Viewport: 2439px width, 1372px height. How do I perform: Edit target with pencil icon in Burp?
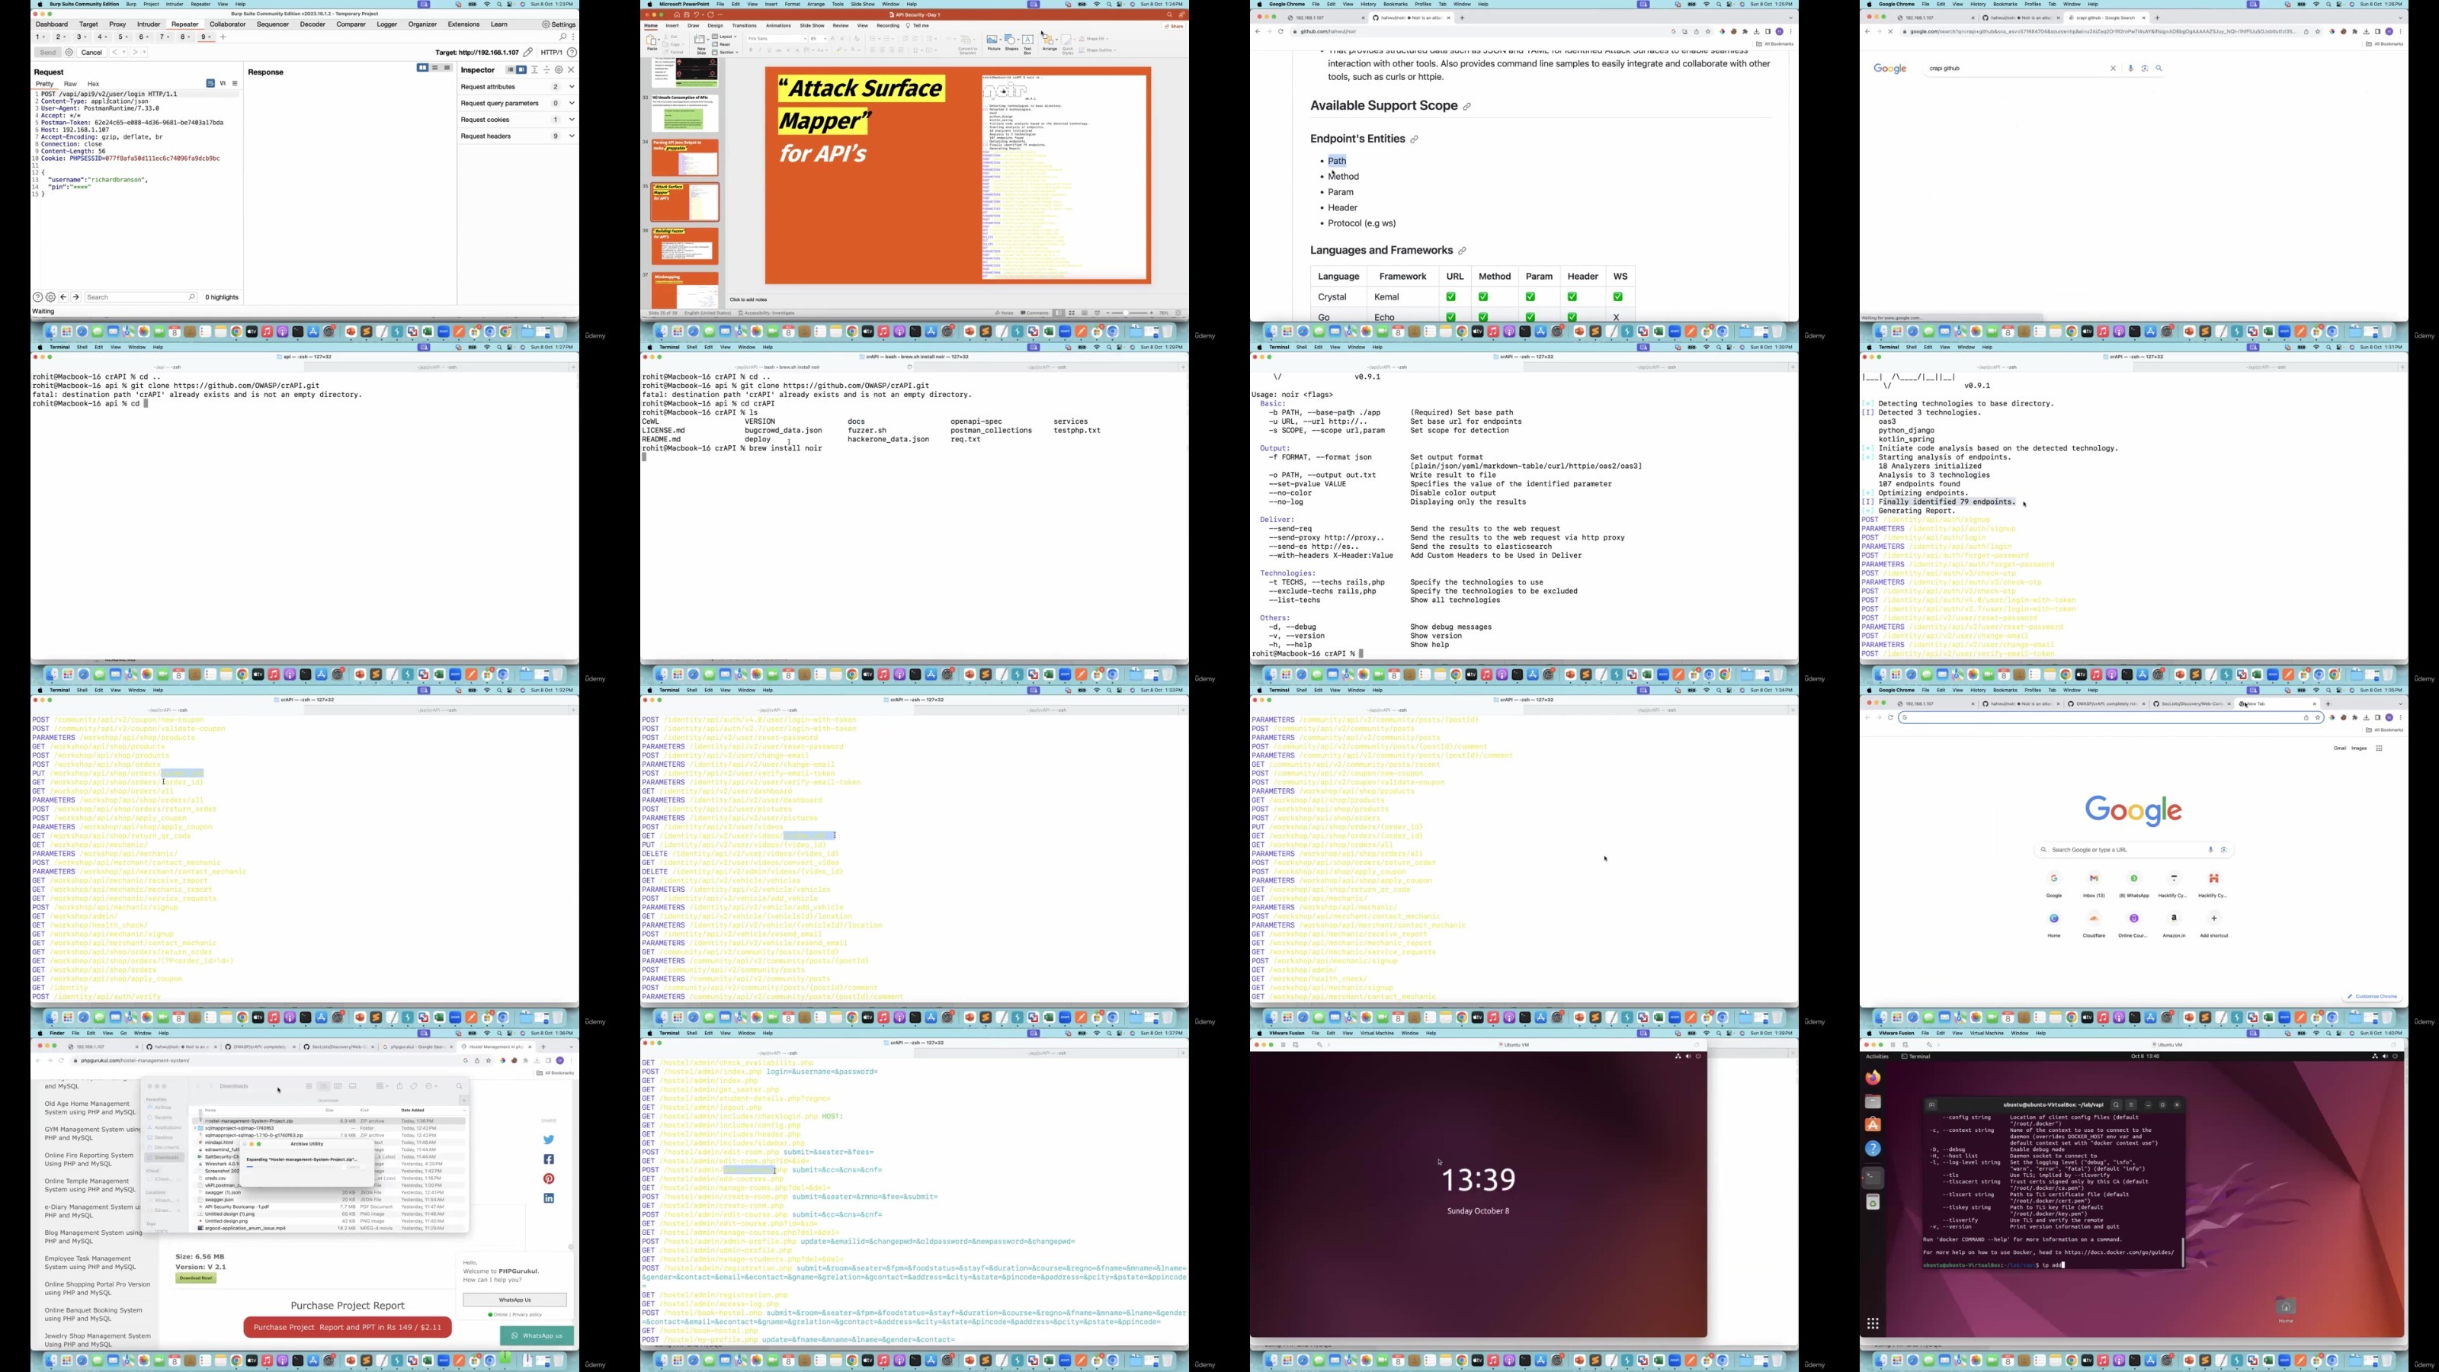[528, 52]
